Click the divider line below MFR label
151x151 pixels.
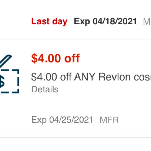point(75,137)
